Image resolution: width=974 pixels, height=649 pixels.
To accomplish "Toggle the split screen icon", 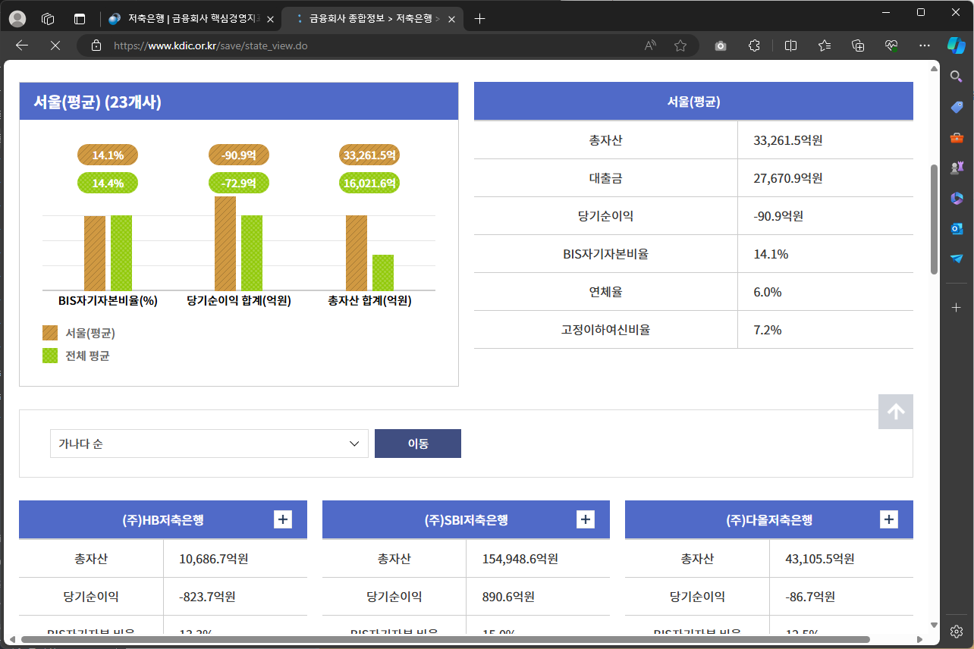I will pyautogui.click(x=790, y=45).
